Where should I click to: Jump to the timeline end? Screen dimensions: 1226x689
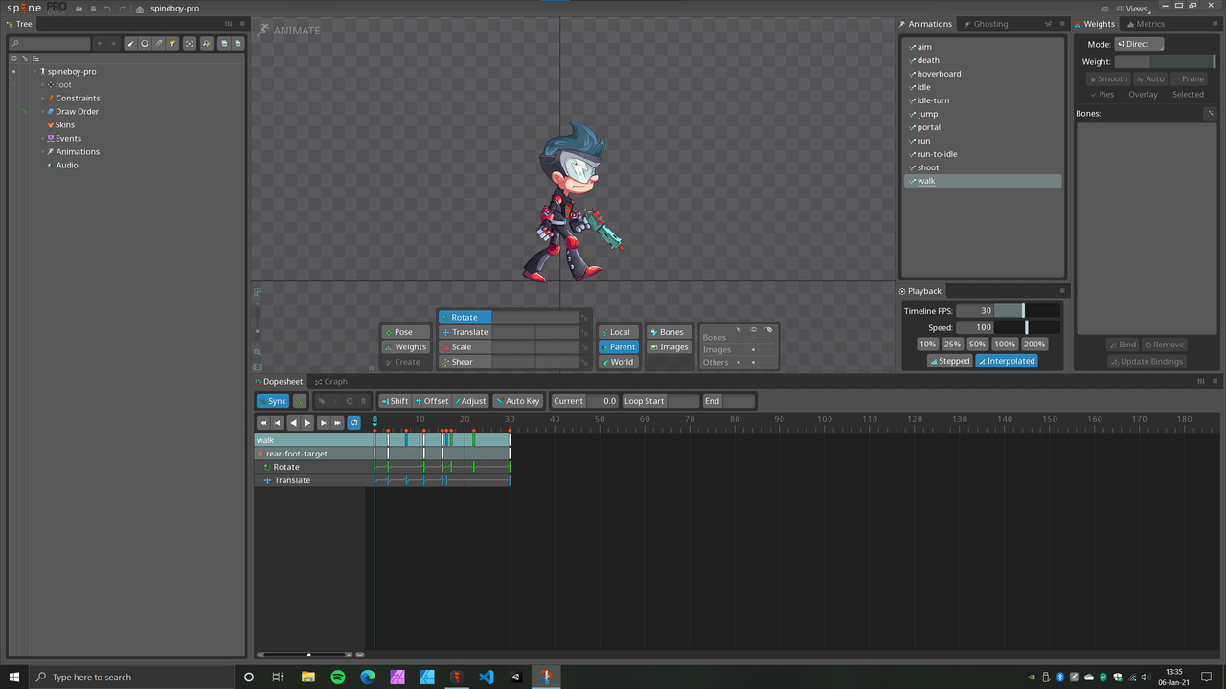[338, 423]
